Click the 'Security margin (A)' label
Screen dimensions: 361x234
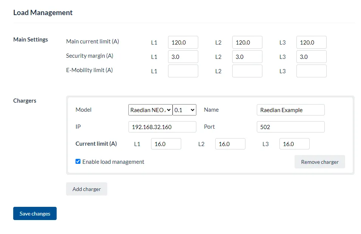pyautogui.click(x=89, y=56)
